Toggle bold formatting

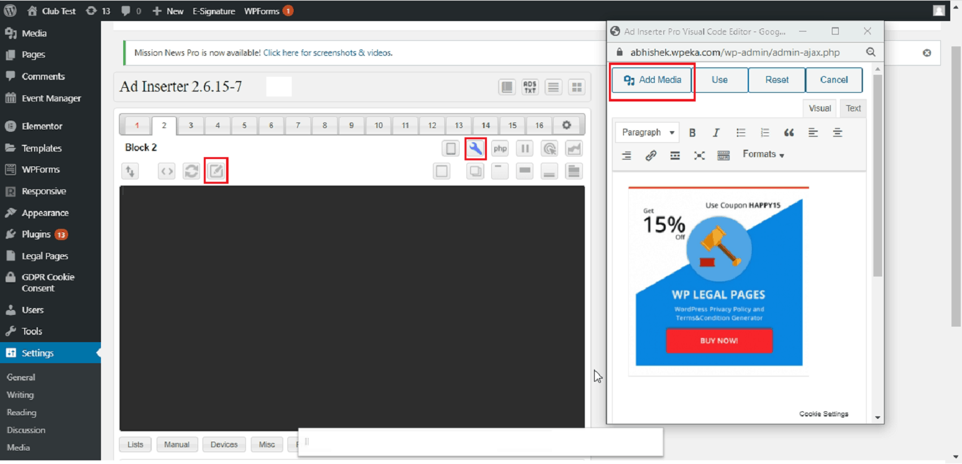pyautogui.click(x=693, y=132)
